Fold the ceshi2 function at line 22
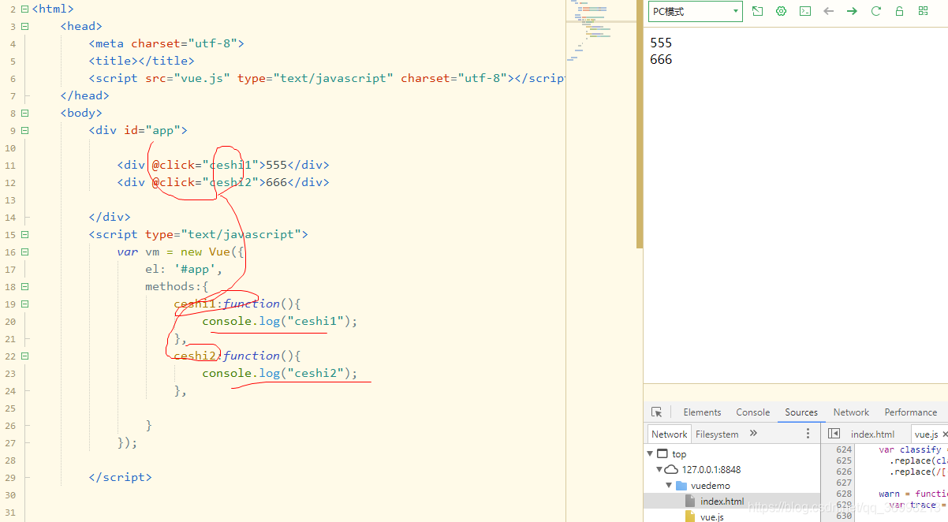The image size is (948, 522). pos(25,356)
